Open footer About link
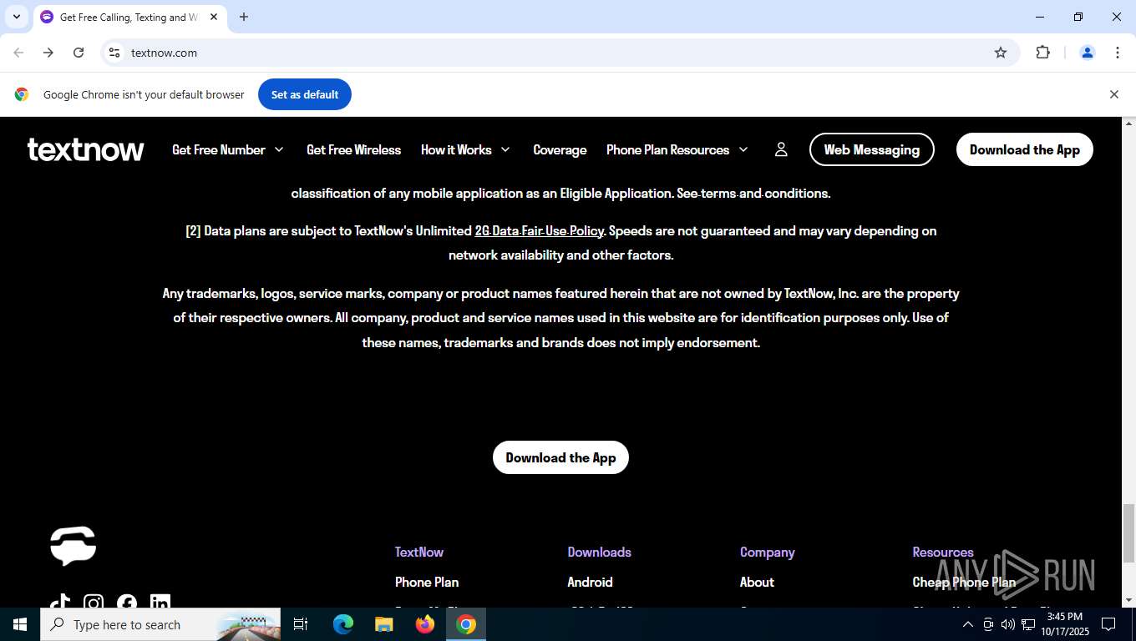Viewport: 1136px width, 641px height. click(757, 583)
